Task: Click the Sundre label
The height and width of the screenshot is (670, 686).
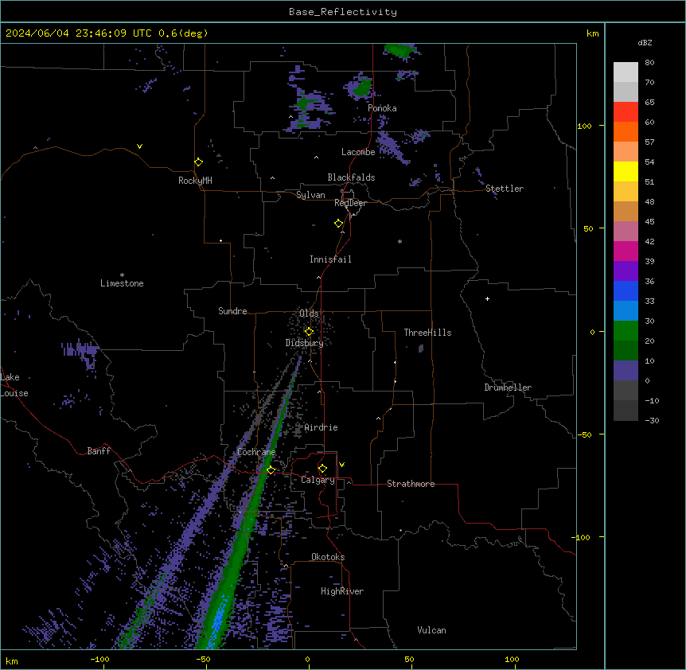Action: point(232,311)
